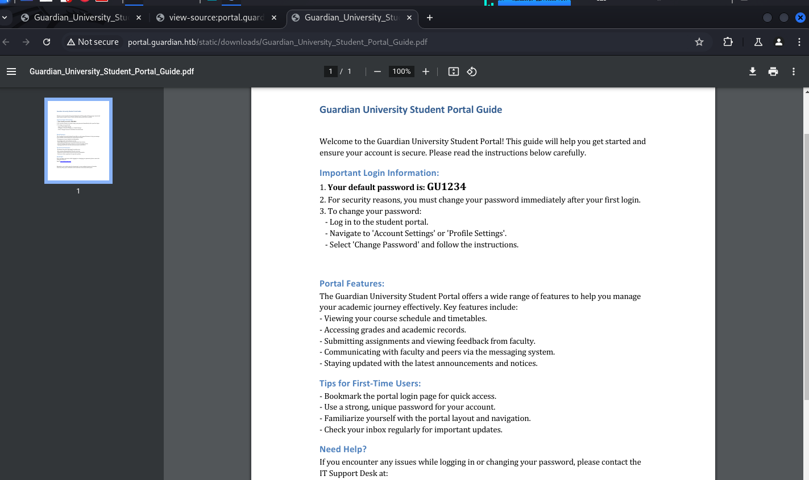This screenshot has width=809, height=480.
Task: Zoom in the PDF
Action: tap(426, 71)
